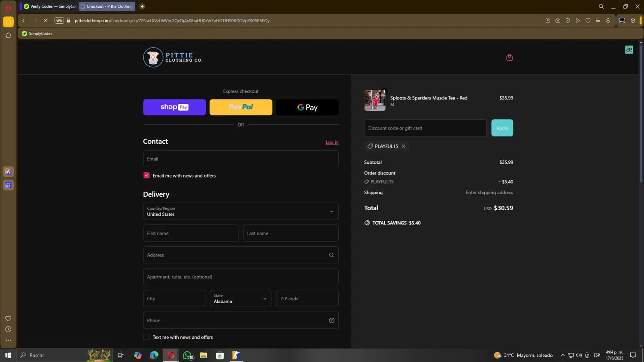Expand the Country/Region dropdown
The image size is (644, 362).
[240, 211]
